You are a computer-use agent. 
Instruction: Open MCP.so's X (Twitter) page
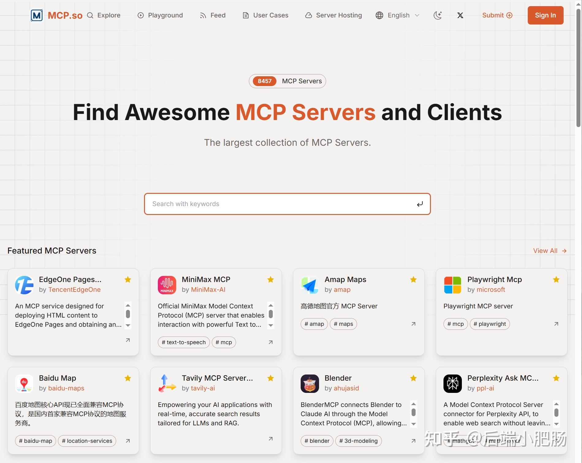click(460, 15)
